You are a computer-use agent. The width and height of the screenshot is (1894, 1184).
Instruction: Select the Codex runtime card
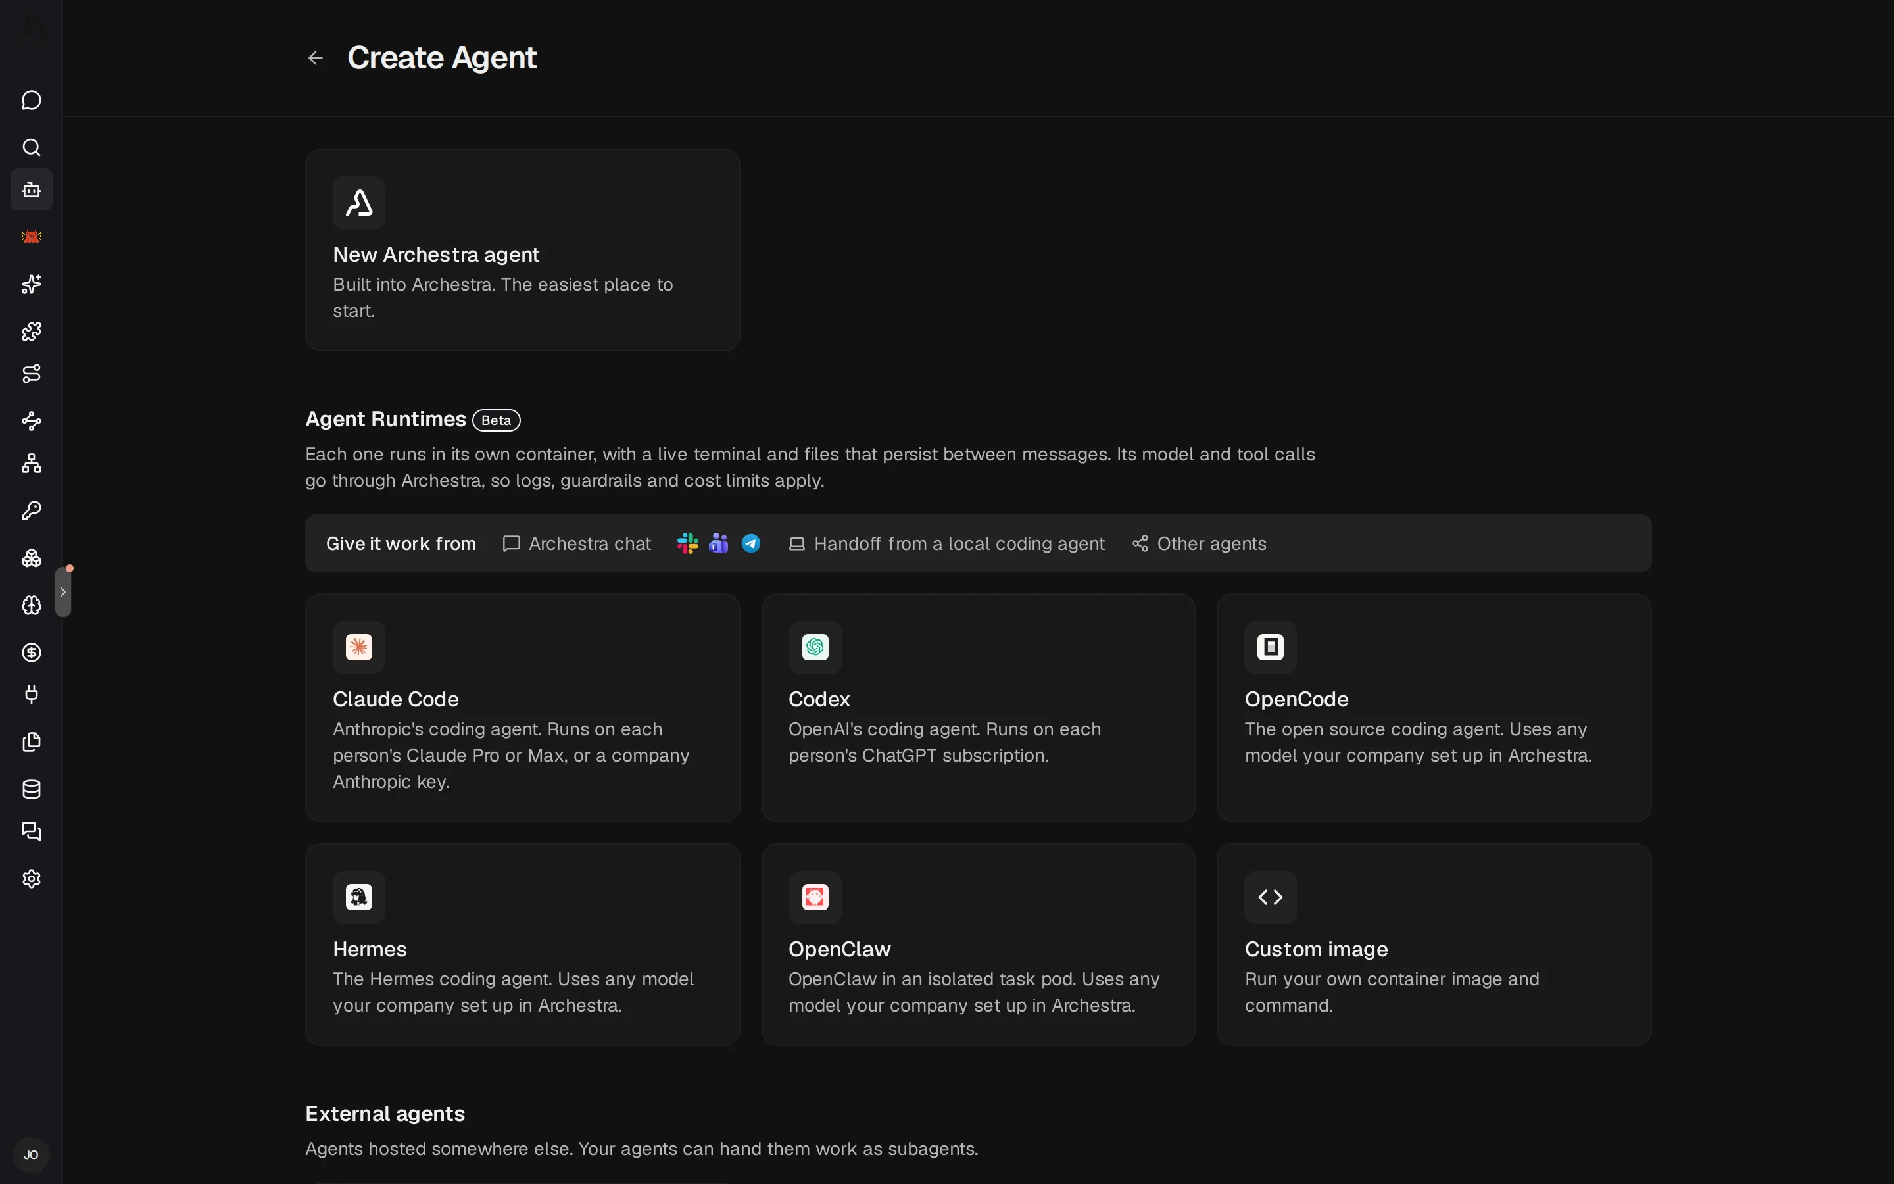tap(977, 707)
